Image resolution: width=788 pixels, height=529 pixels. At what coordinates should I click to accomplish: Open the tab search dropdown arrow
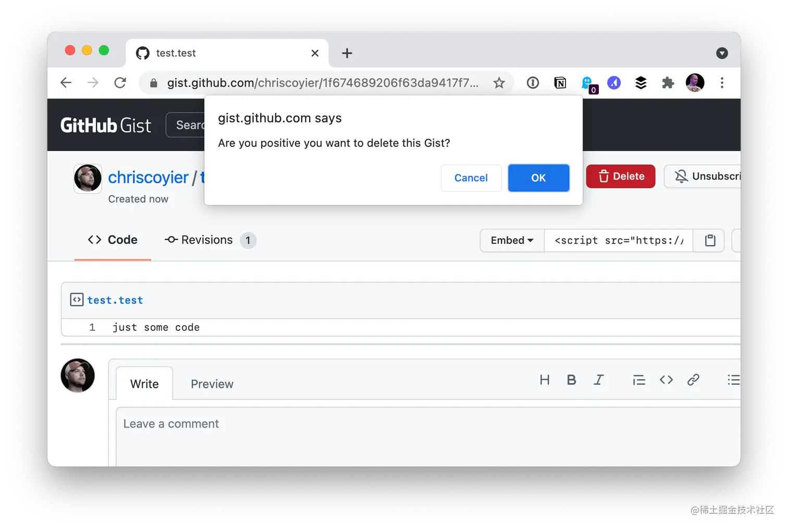[722, 53]
